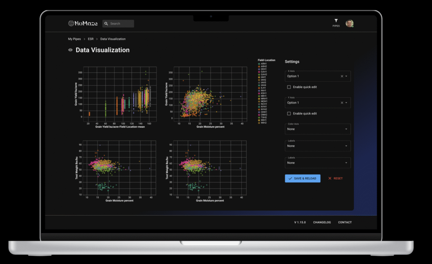Image resolution: width=432 pixels, height=264 pixels.
Task: Open the first Labels dropdown
Action: click(317, 146)
